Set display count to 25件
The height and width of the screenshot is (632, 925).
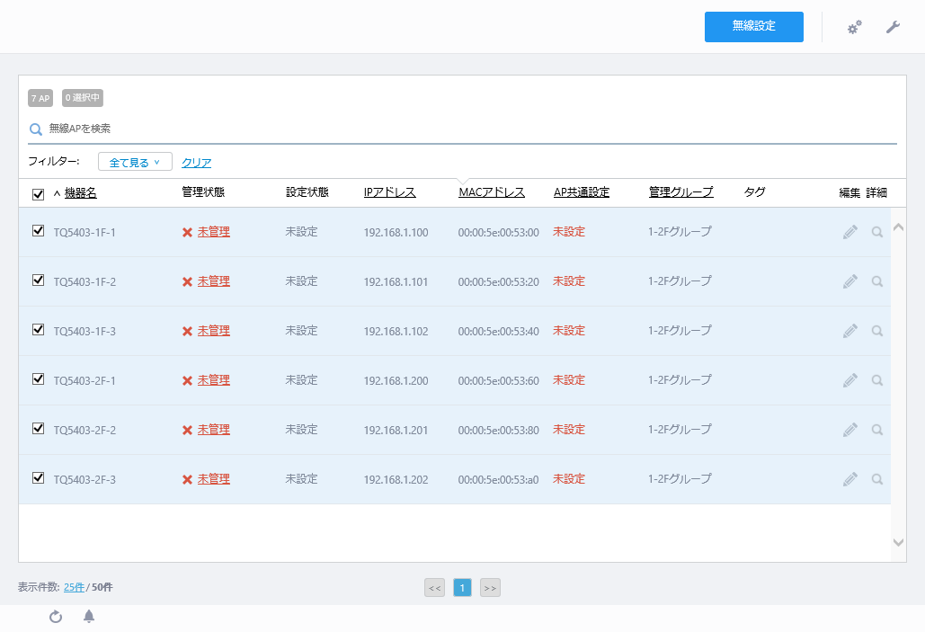tap(74, 587)
